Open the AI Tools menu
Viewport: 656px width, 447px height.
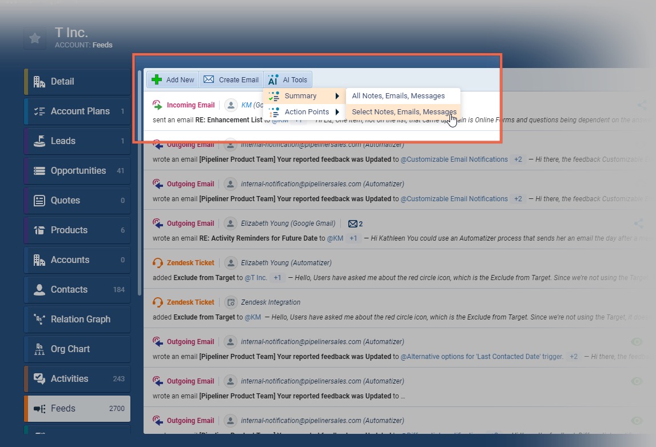(x=288, y=80)
